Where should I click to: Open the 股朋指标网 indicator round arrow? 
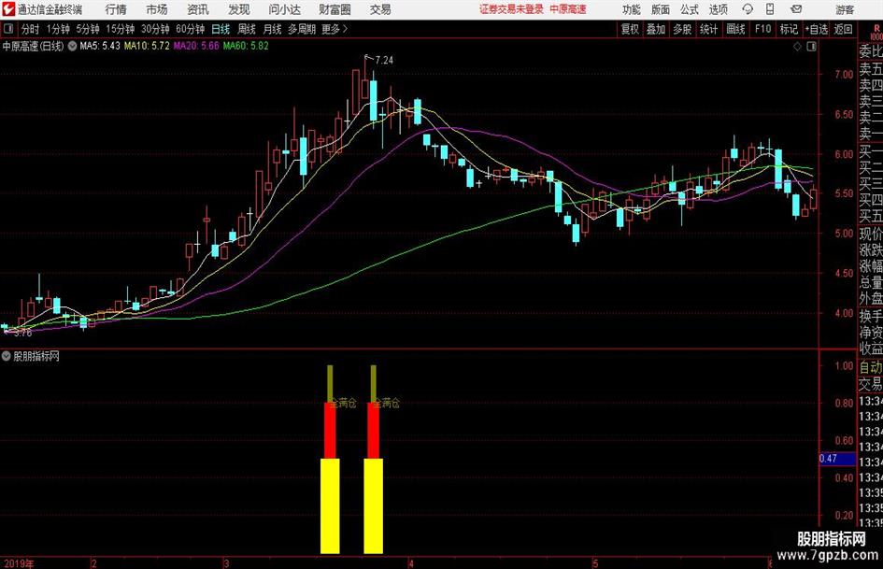click(x=7, y=356)
